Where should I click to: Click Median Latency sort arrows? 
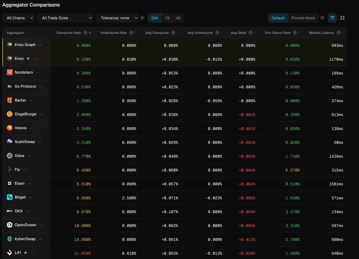343,33
